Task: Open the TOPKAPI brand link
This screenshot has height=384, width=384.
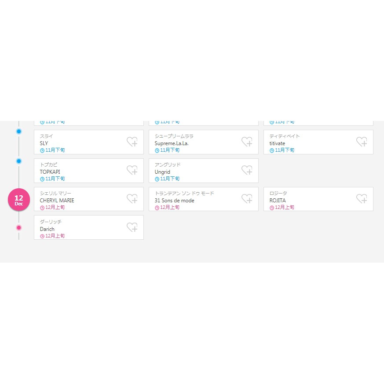Action: click(x=50, y=172)
